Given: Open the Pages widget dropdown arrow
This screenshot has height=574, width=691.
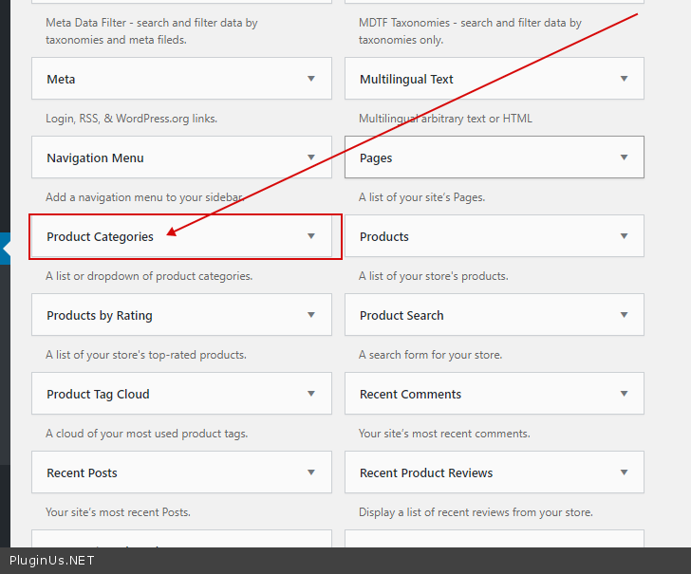Looking at the screenshot, I should coord(624,157).
